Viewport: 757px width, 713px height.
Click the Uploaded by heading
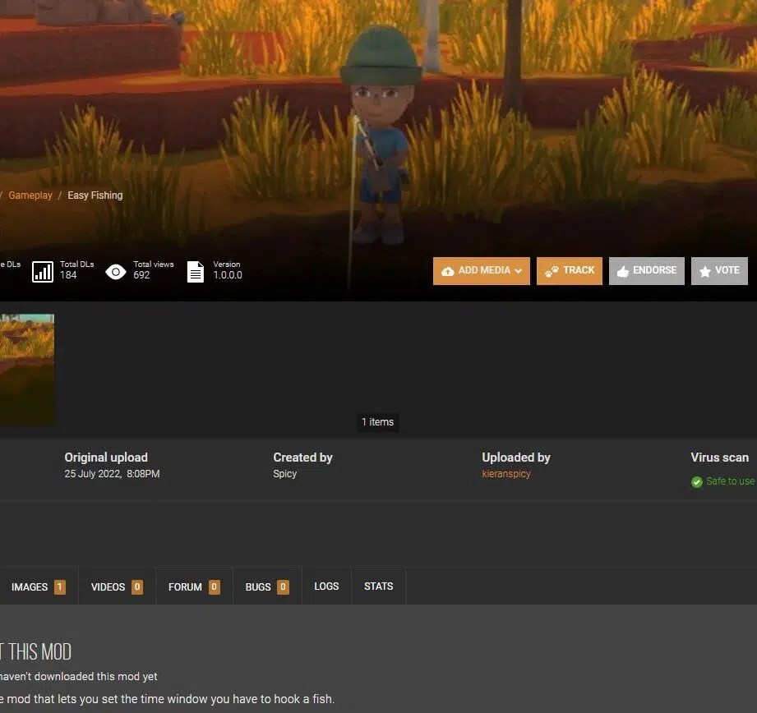click(x=516, y=458)
